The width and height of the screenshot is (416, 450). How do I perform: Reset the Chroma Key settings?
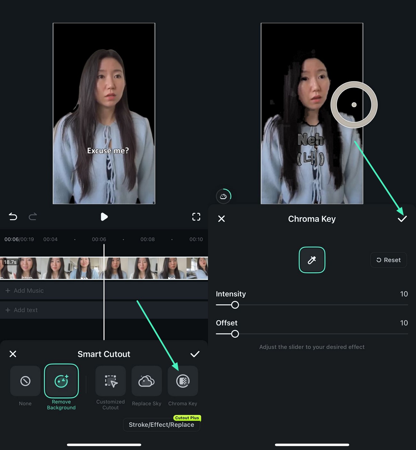388,260
